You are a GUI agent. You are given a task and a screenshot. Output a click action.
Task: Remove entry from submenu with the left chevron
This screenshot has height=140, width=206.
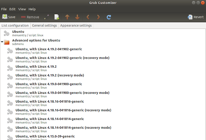(88, 17)
